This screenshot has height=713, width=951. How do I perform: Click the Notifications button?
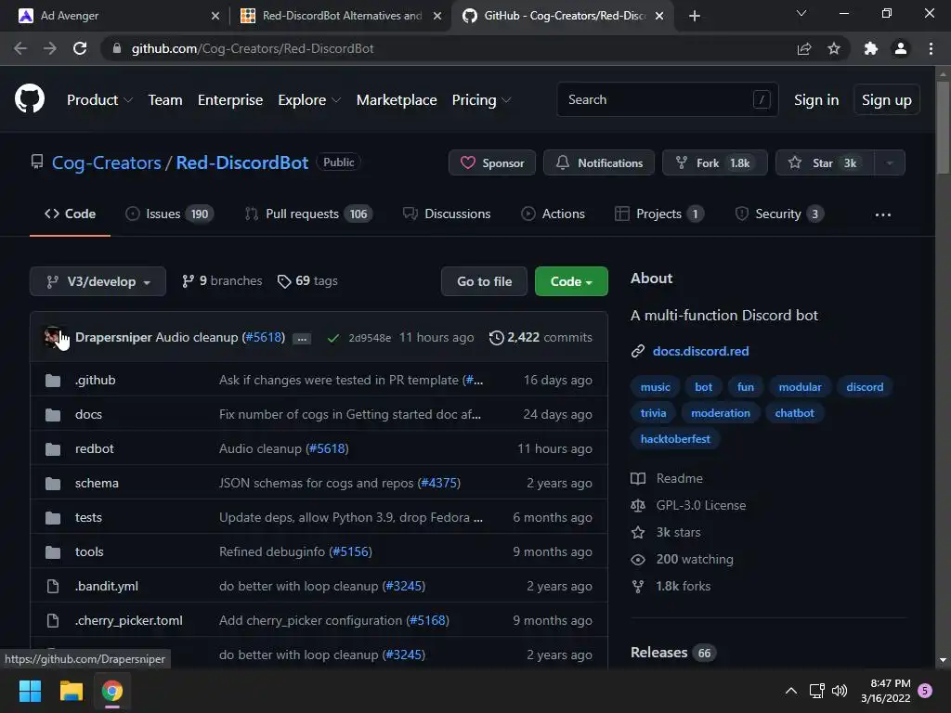coord(599,163)
